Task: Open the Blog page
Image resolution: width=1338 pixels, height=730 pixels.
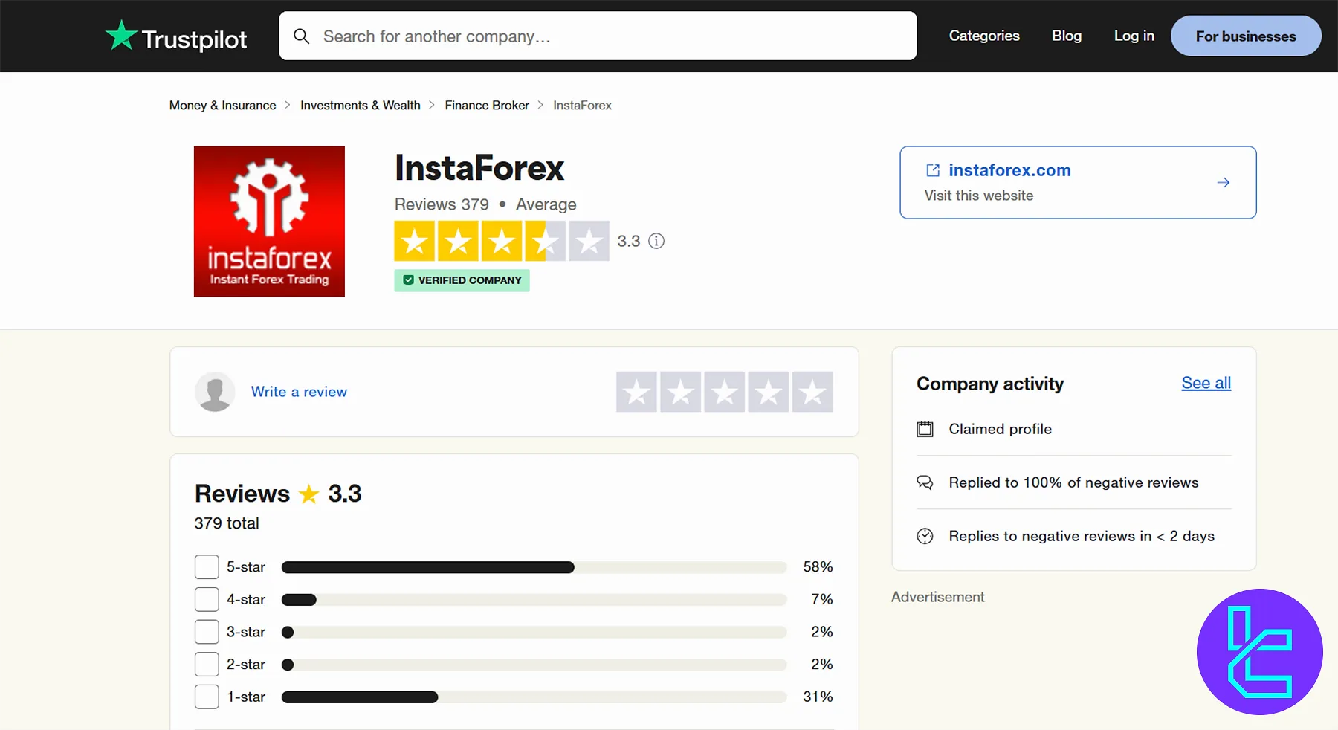Action: click(x=1067, y=36)
